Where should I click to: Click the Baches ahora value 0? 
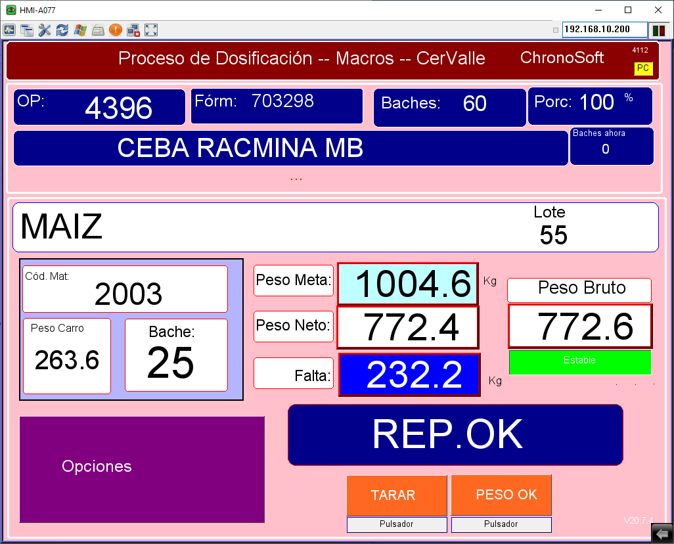pos(606,149)
